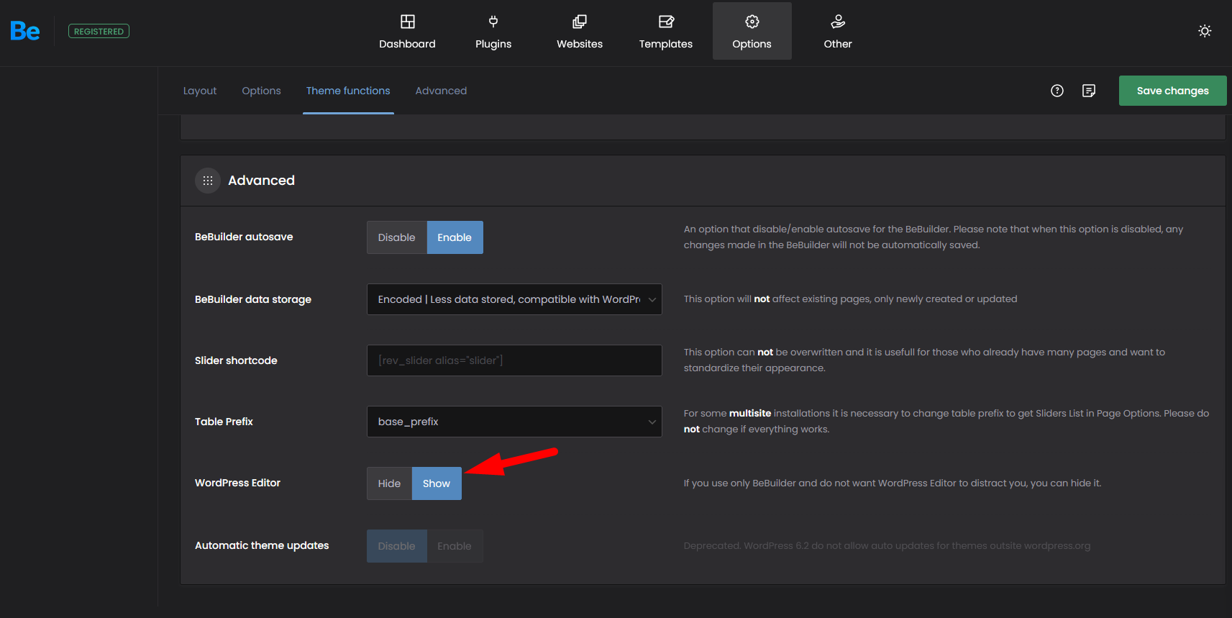
Task: Click the WordPress Editor label
Action: [x=237, y=483]
